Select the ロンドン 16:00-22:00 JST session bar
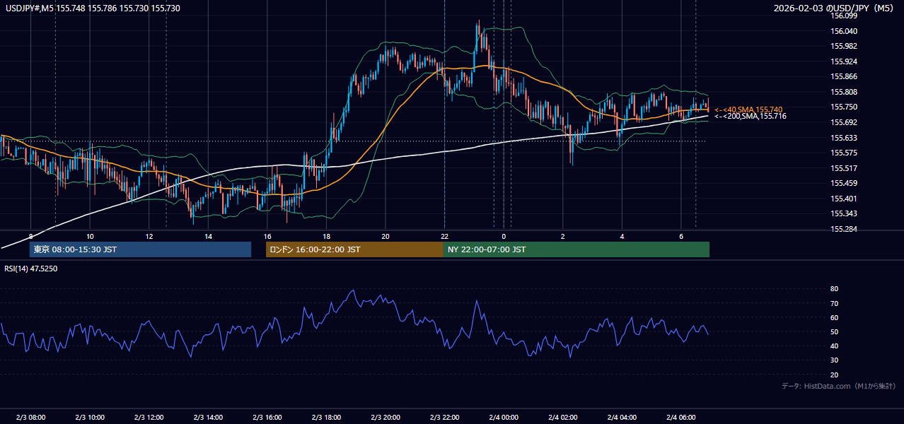The height and width of the screenshot is (424, 904). pos(354,249)
